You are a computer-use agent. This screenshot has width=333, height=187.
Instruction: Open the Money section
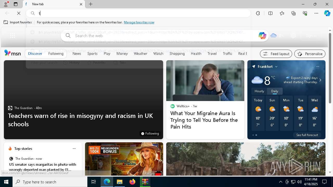pos(122,54)
